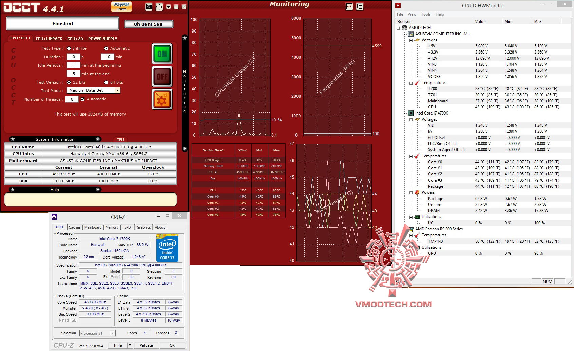
Task: Click the graph display icon in Monitoring
Action: coord(349,6)
